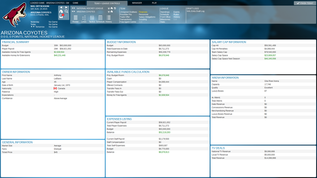
Task: Open the Lines screen icon
Action: coord(84,19)
